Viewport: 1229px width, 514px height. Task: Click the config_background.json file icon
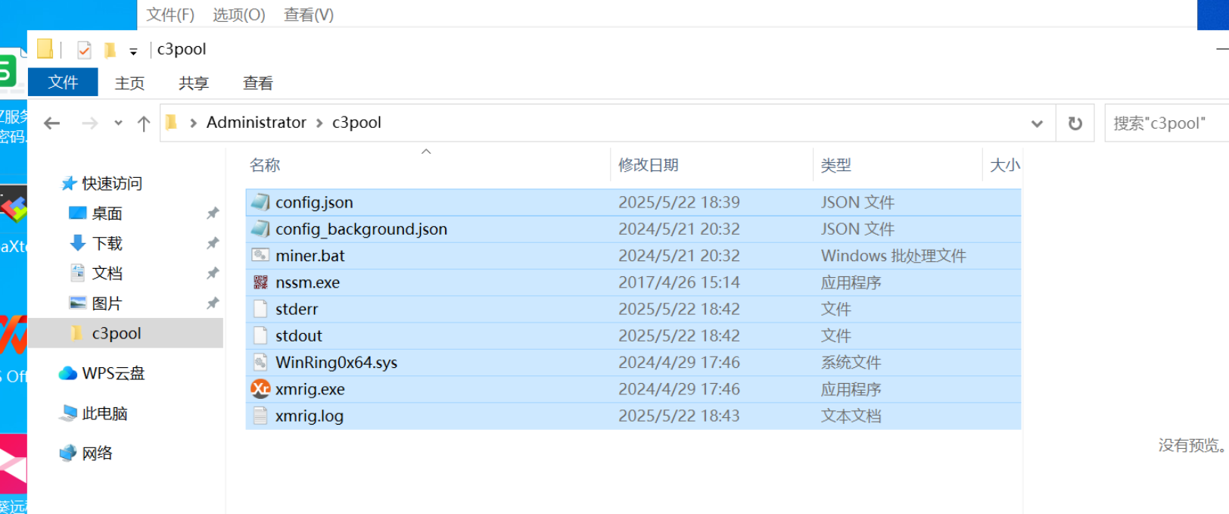[x=260, y=229]
